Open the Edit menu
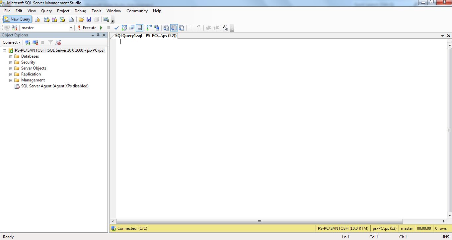This screenshot has width=452, height=240. point(19,11)
